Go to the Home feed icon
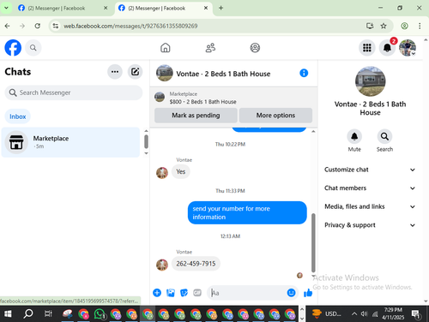Screen dimensions: 429x322 [166, 48]
